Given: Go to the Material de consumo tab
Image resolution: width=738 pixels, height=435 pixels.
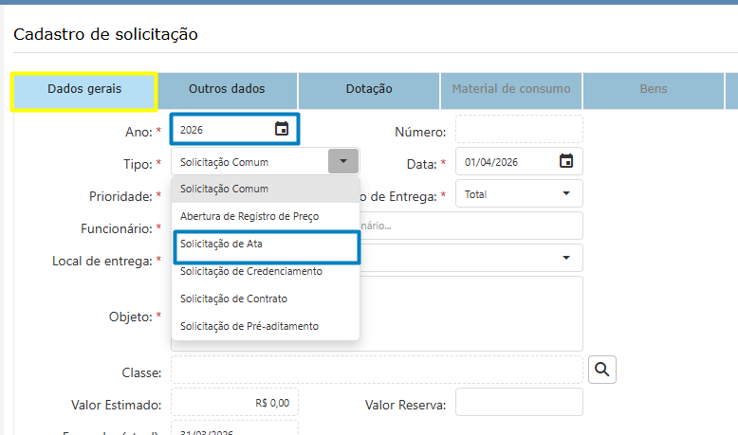Looking at the screenshot, I should [x=511, y=89].
